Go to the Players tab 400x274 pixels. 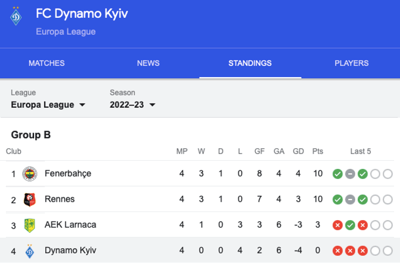coord(351,63)
